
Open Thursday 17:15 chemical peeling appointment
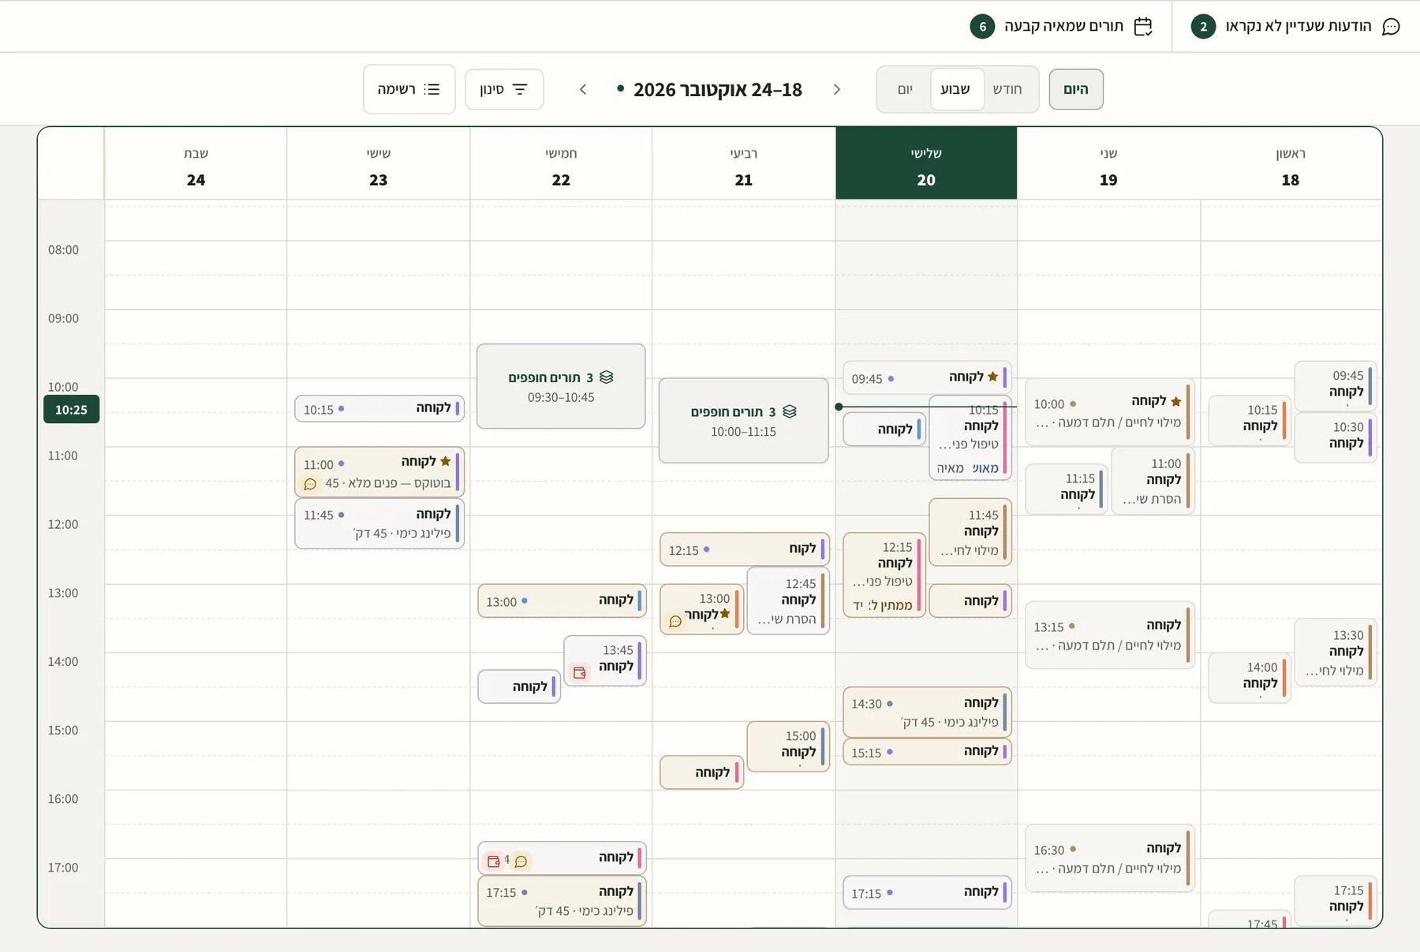(562, 901)
